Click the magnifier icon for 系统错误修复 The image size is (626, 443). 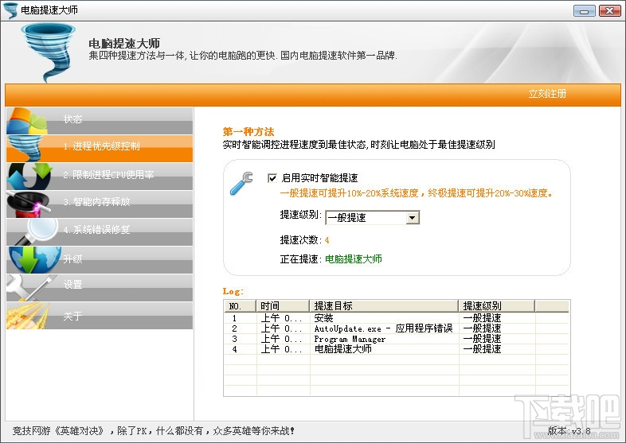(38, 231)
